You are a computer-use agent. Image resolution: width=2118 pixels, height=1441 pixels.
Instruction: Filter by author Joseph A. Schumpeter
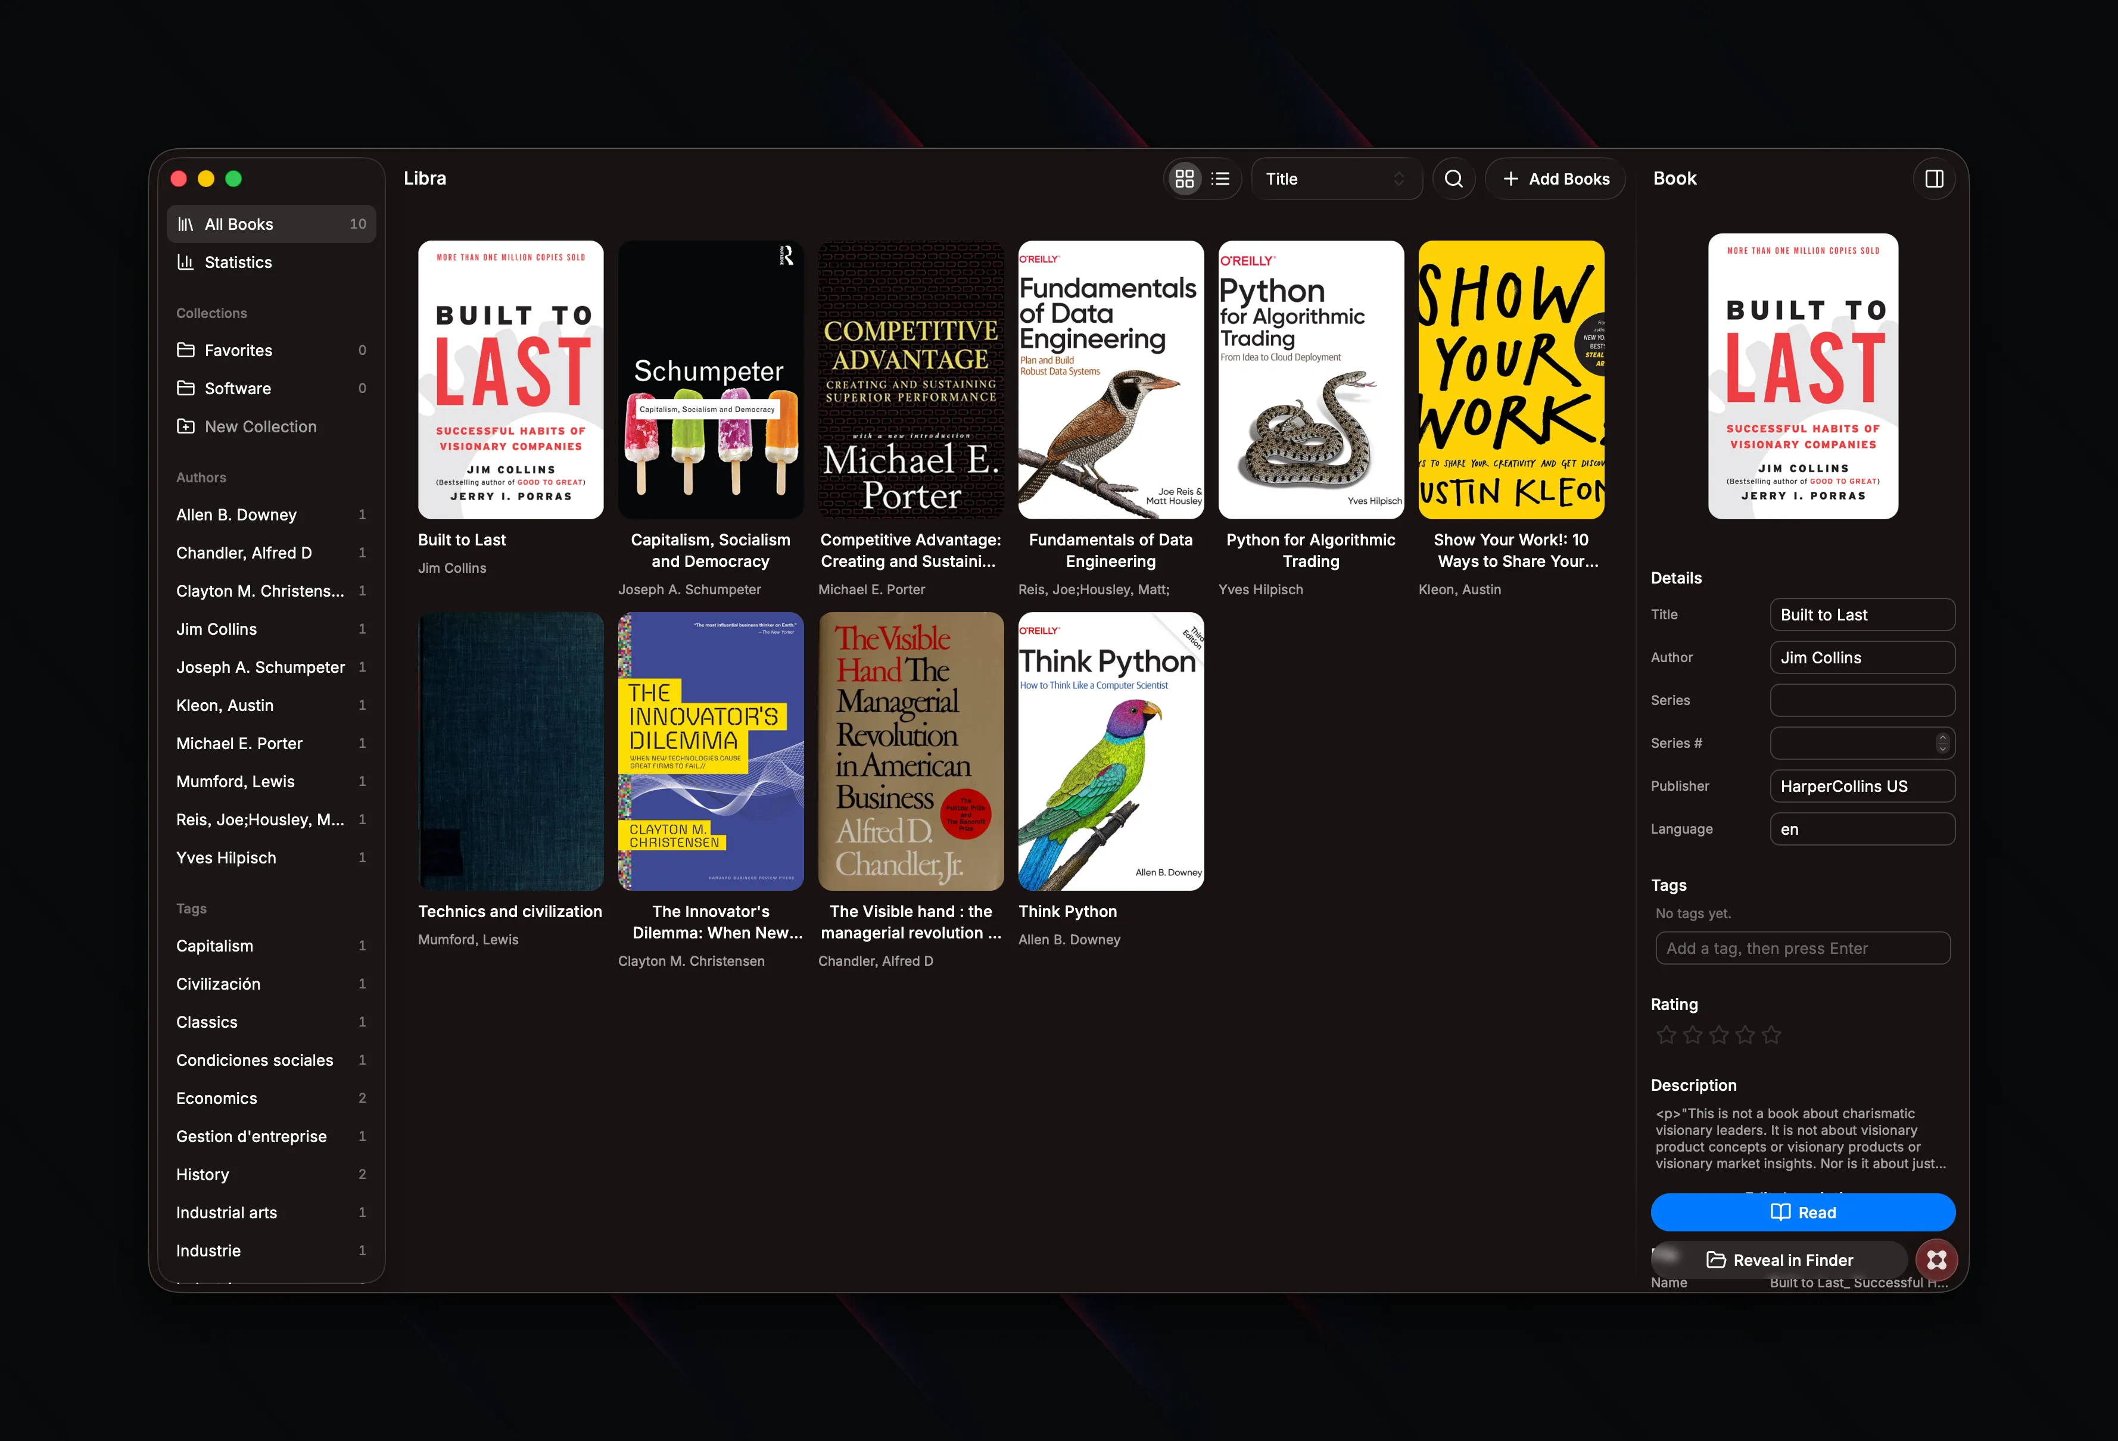272,668
